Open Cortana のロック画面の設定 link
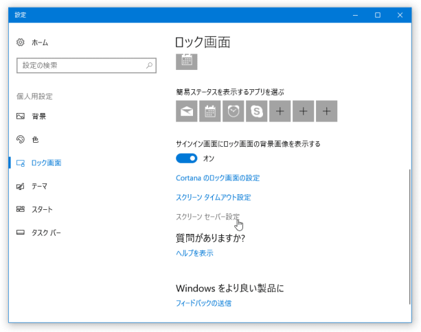 [218, 178]
